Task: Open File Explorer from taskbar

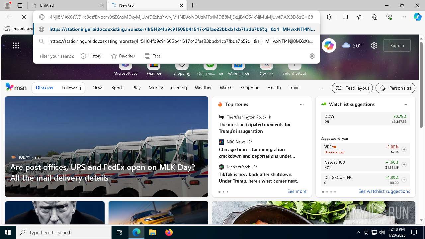Action: pos(152,232)
